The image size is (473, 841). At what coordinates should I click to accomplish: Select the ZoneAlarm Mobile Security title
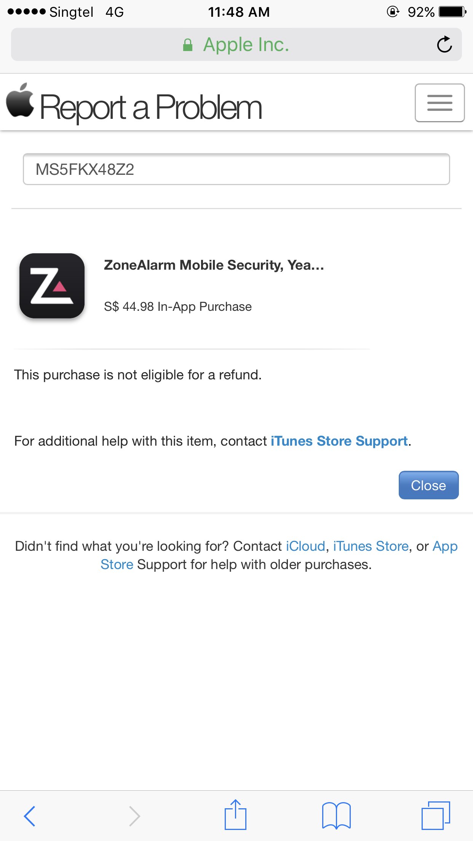214,265
